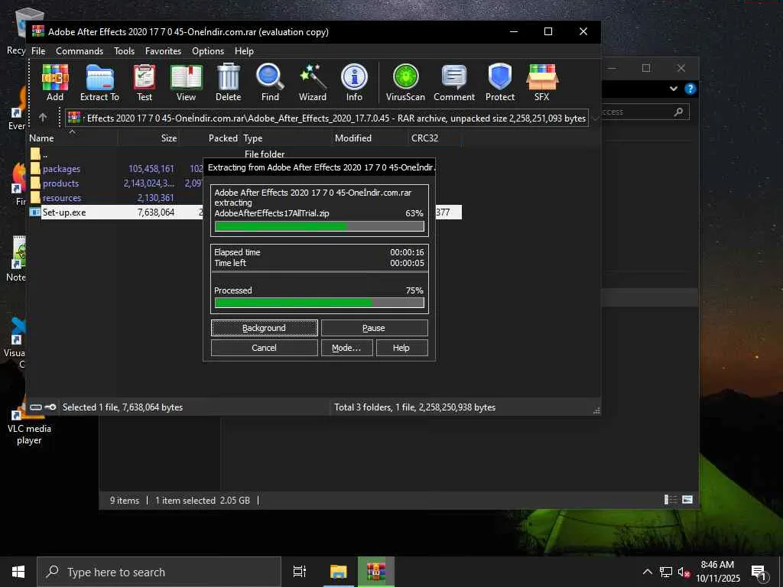Click the Delete trash can icon
The width and height of the screenshot is (783, 587).
(228, 83)
